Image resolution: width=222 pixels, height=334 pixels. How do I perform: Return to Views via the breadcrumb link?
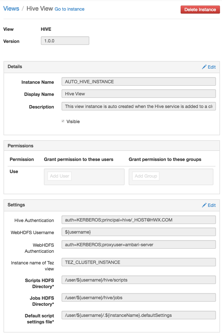tap(11, 8)
